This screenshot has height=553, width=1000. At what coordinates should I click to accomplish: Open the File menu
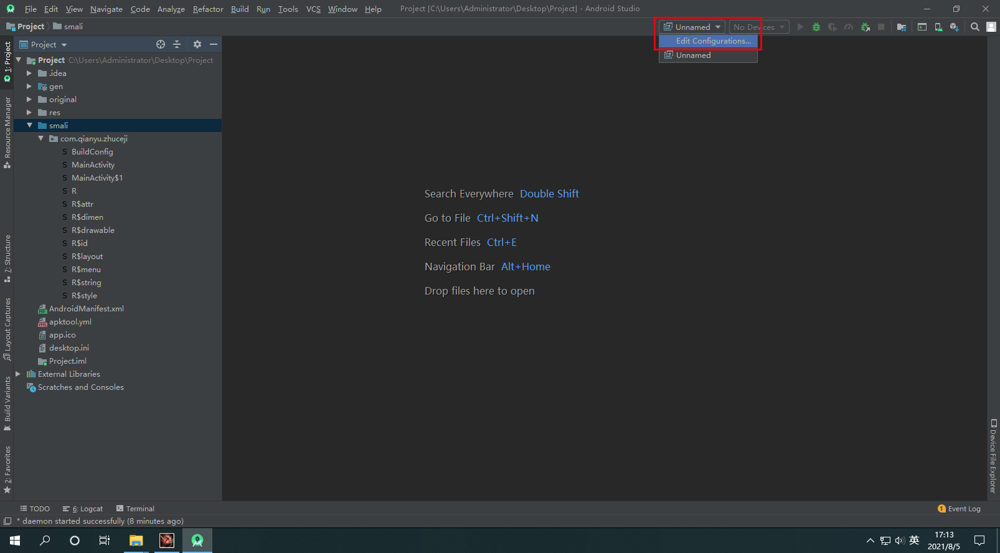(x=31, y=9)
